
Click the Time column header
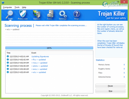coord(18,53)
